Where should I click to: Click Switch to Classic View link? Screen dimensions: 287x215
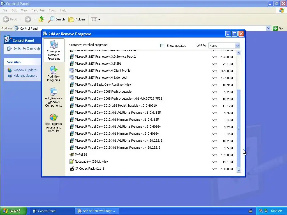27,48
